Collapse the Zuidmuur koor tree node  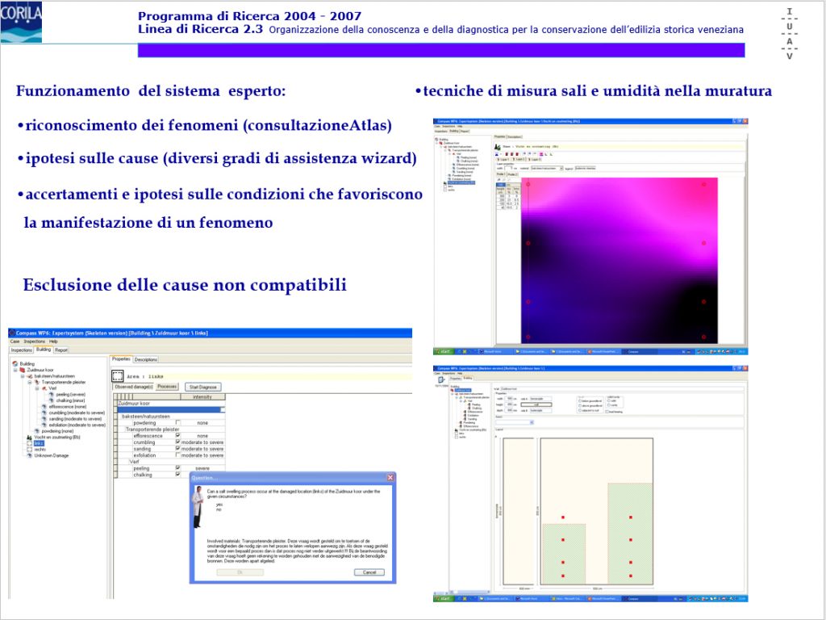pyautogui.click(x=15, y=370)
